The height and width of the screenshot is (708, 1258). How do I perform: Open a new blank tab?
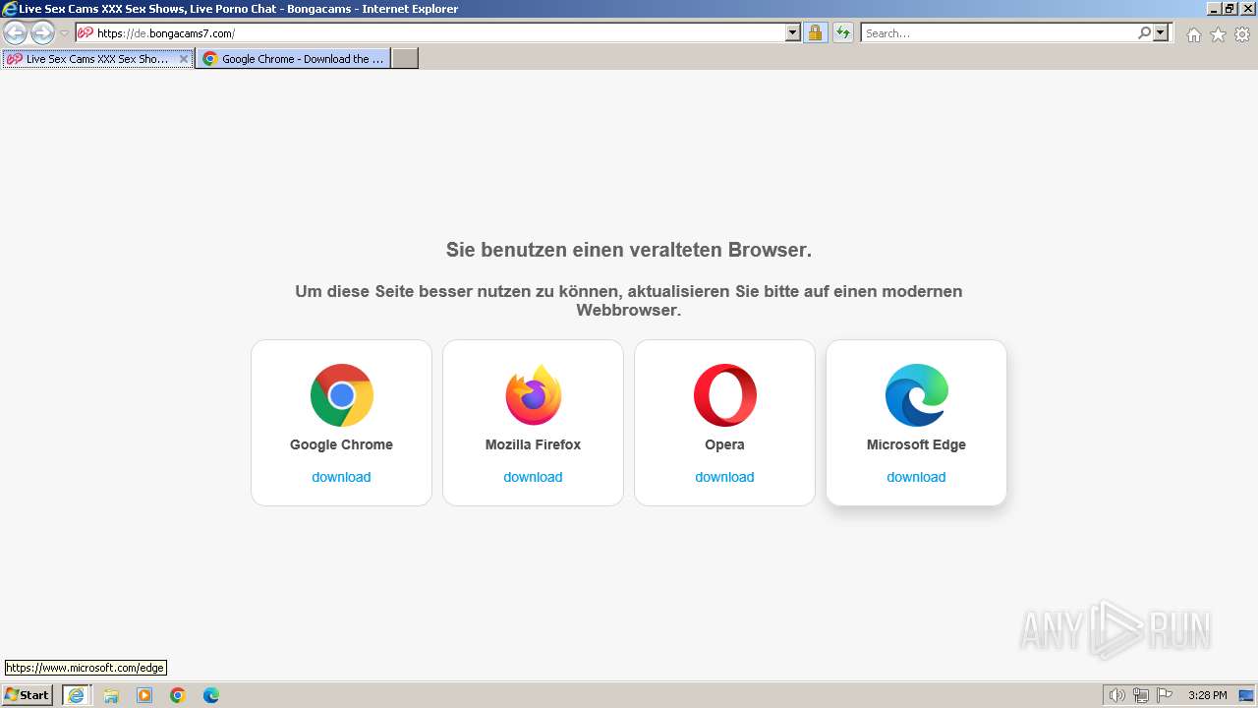point(405,59)
